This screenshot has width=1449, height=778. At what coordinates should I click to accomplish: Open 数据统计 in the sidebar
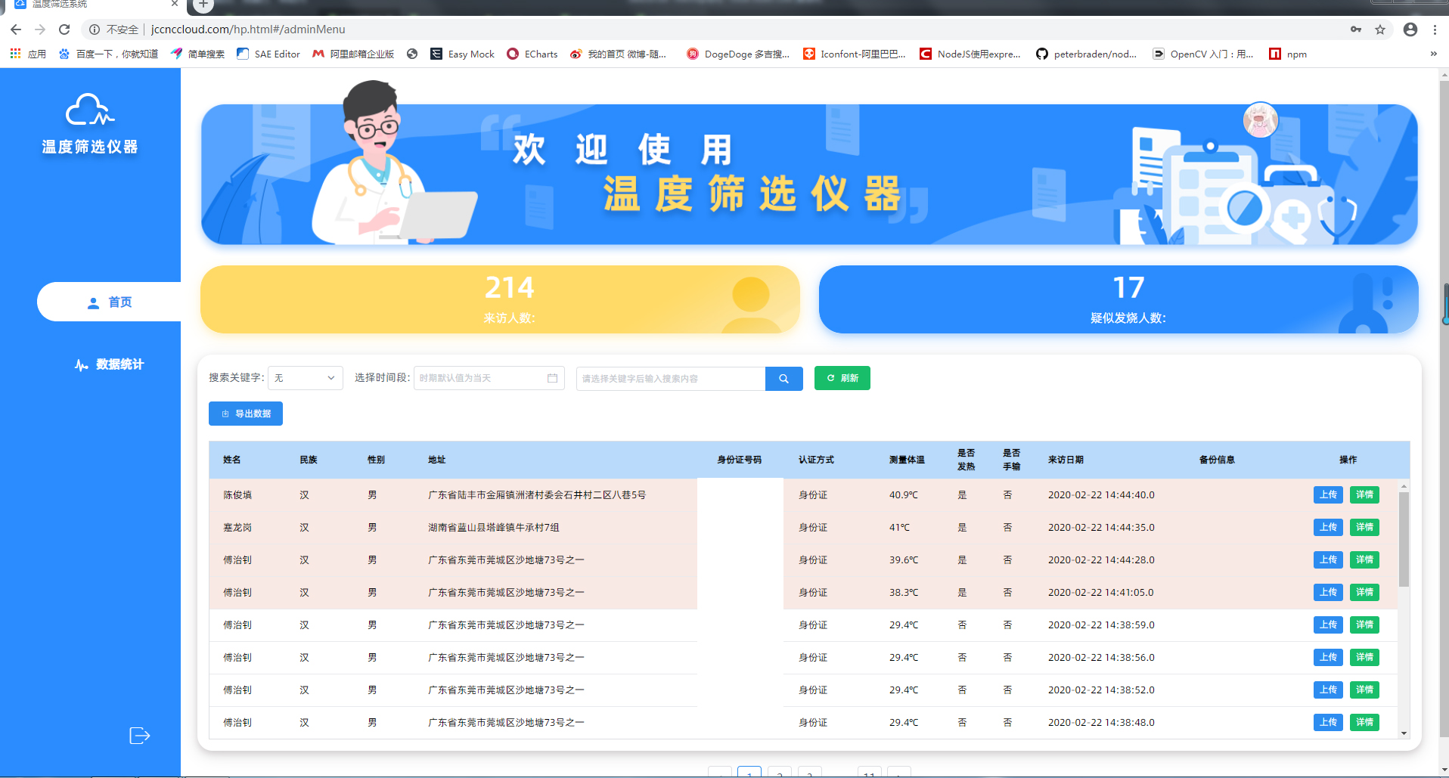click(x=110, y=364)
